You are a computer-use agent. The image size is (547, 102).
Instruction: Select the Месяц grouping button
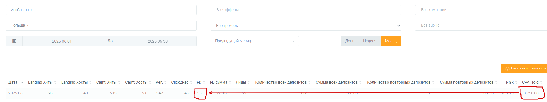click(391, 41)
